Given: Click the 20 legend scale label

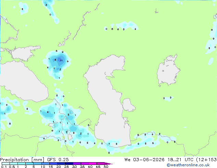Looking at the screenshot, I should click(59, 167).
